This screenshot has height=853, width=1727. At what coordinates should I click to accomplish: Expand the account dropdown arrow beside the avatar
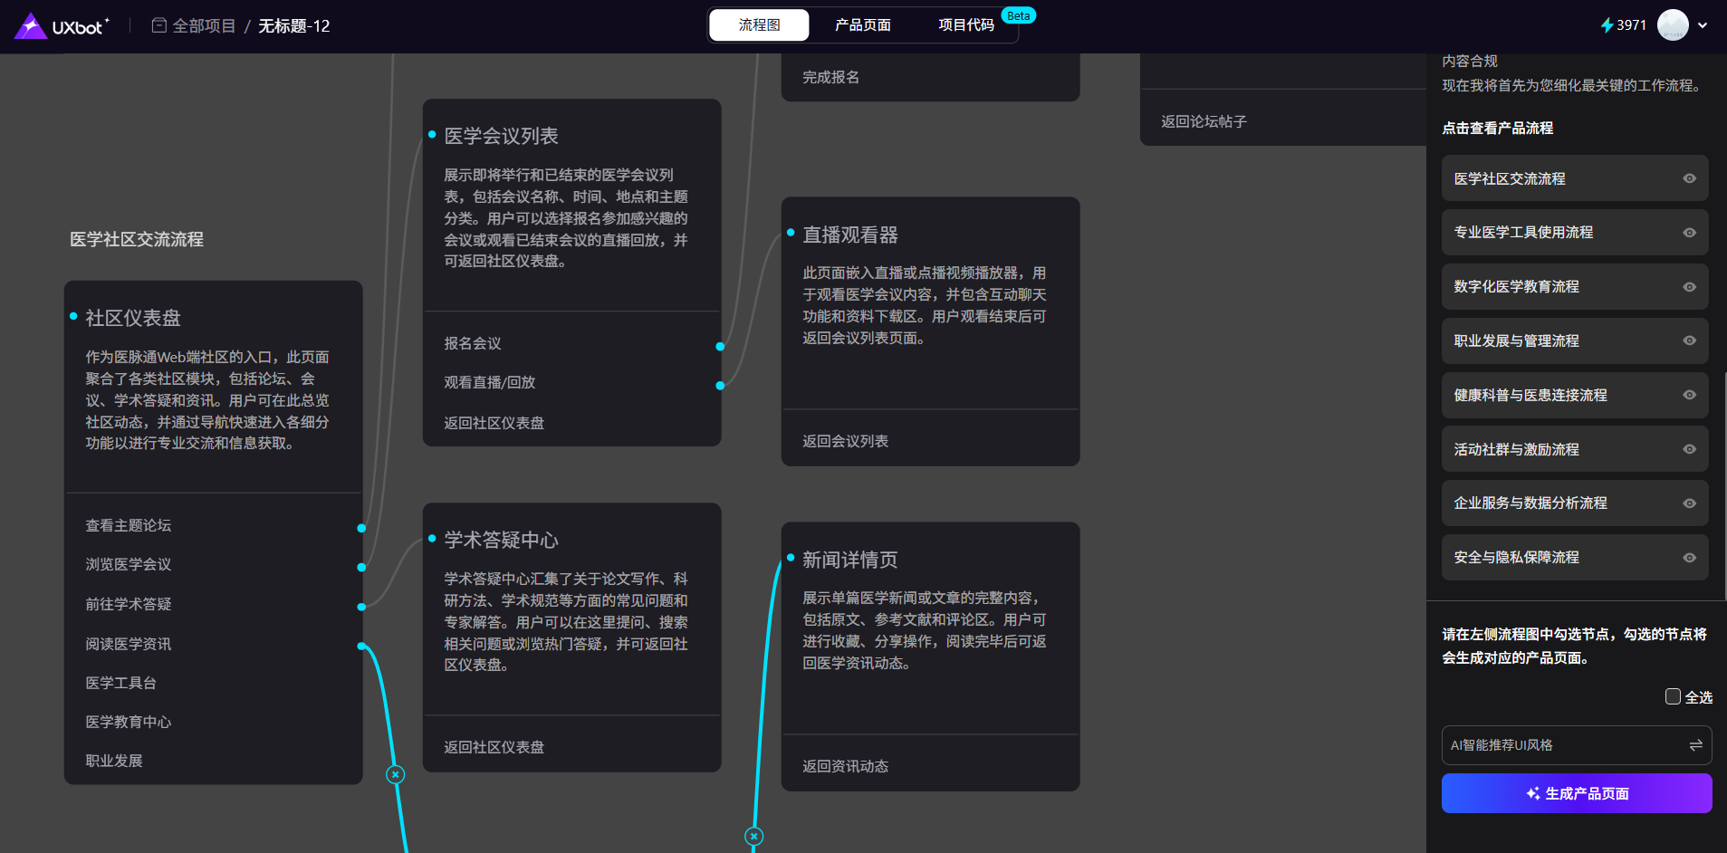(x=1703, y=25)
